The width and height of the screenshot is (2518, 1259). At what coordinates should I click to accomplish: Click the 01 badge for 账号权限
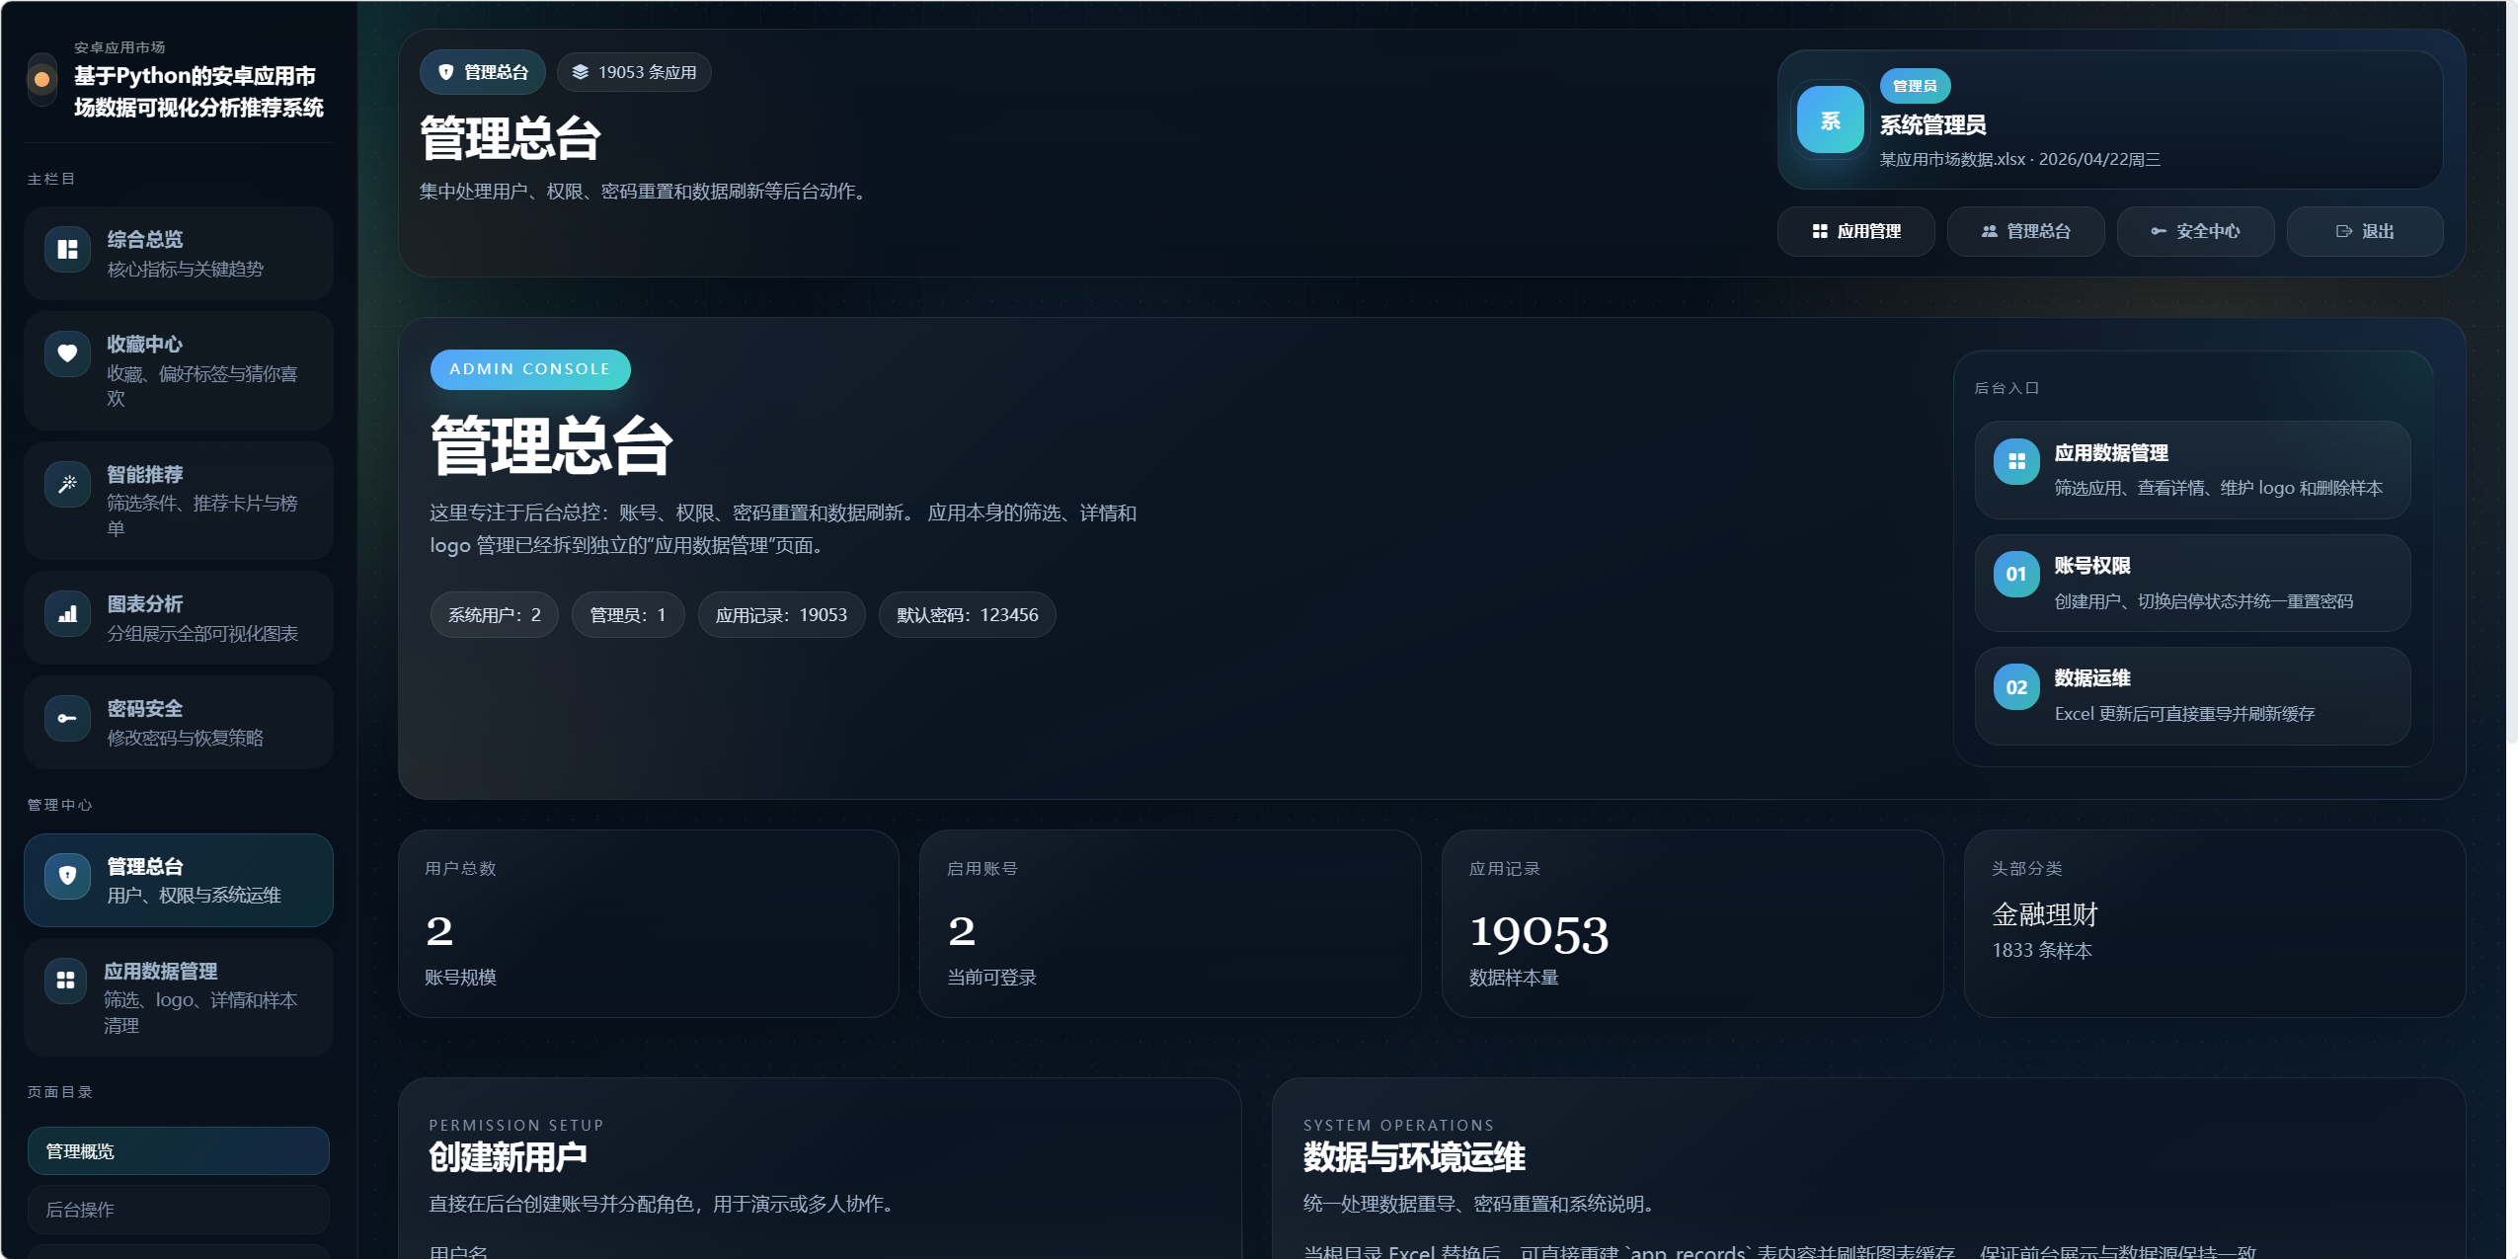tap(2016, 574)
